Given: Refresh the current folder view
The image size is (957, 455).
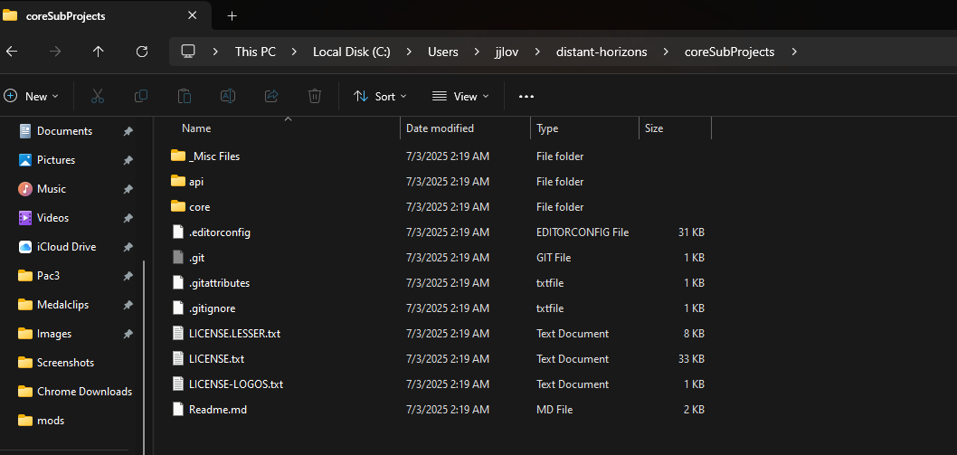Looking at the screenshot, I should tap(141, 52).
